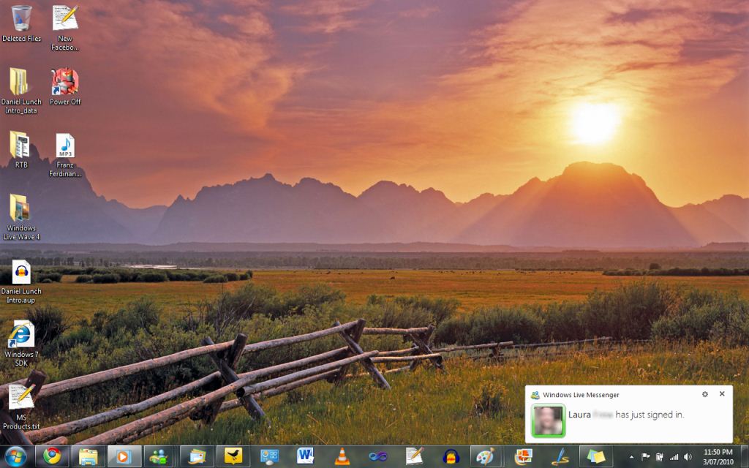The image size is (749, 468).
Task: Close the Messenger sign-in notification
Action: coord(722,393)
